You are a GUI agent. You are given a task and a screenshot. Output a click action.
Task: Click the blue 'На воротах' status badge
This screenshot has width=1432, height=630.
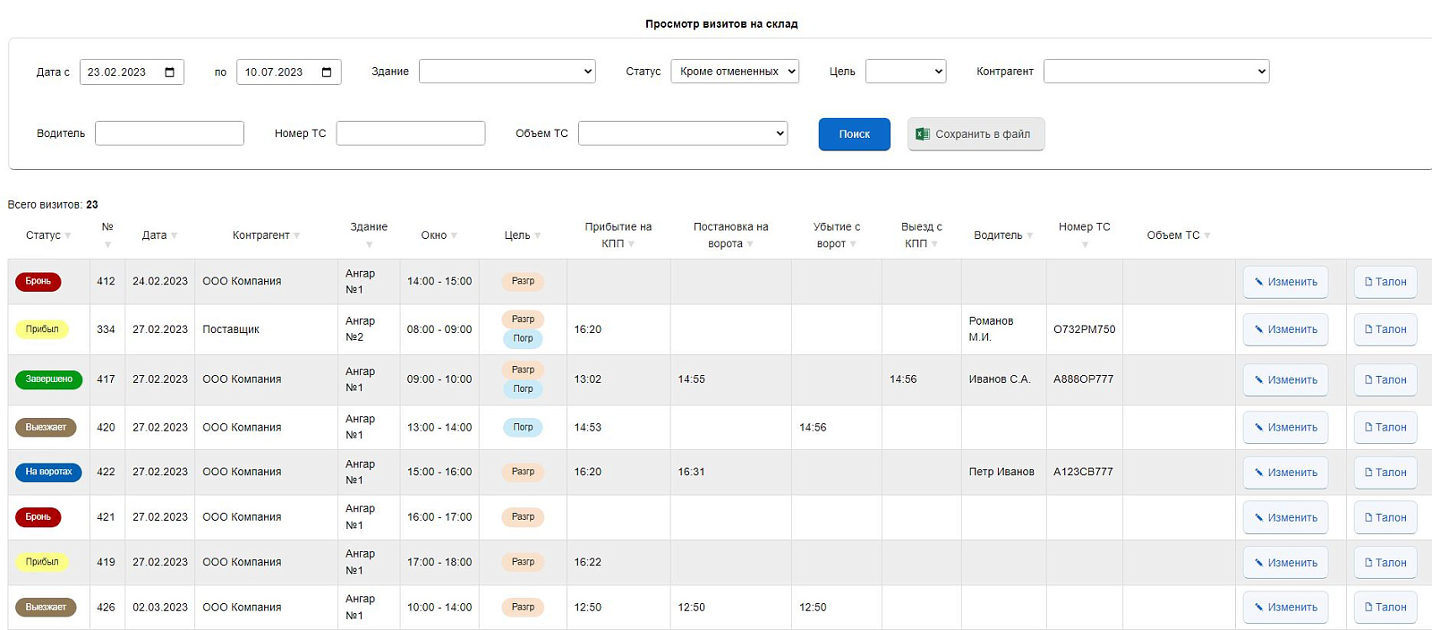coord(48,472)
